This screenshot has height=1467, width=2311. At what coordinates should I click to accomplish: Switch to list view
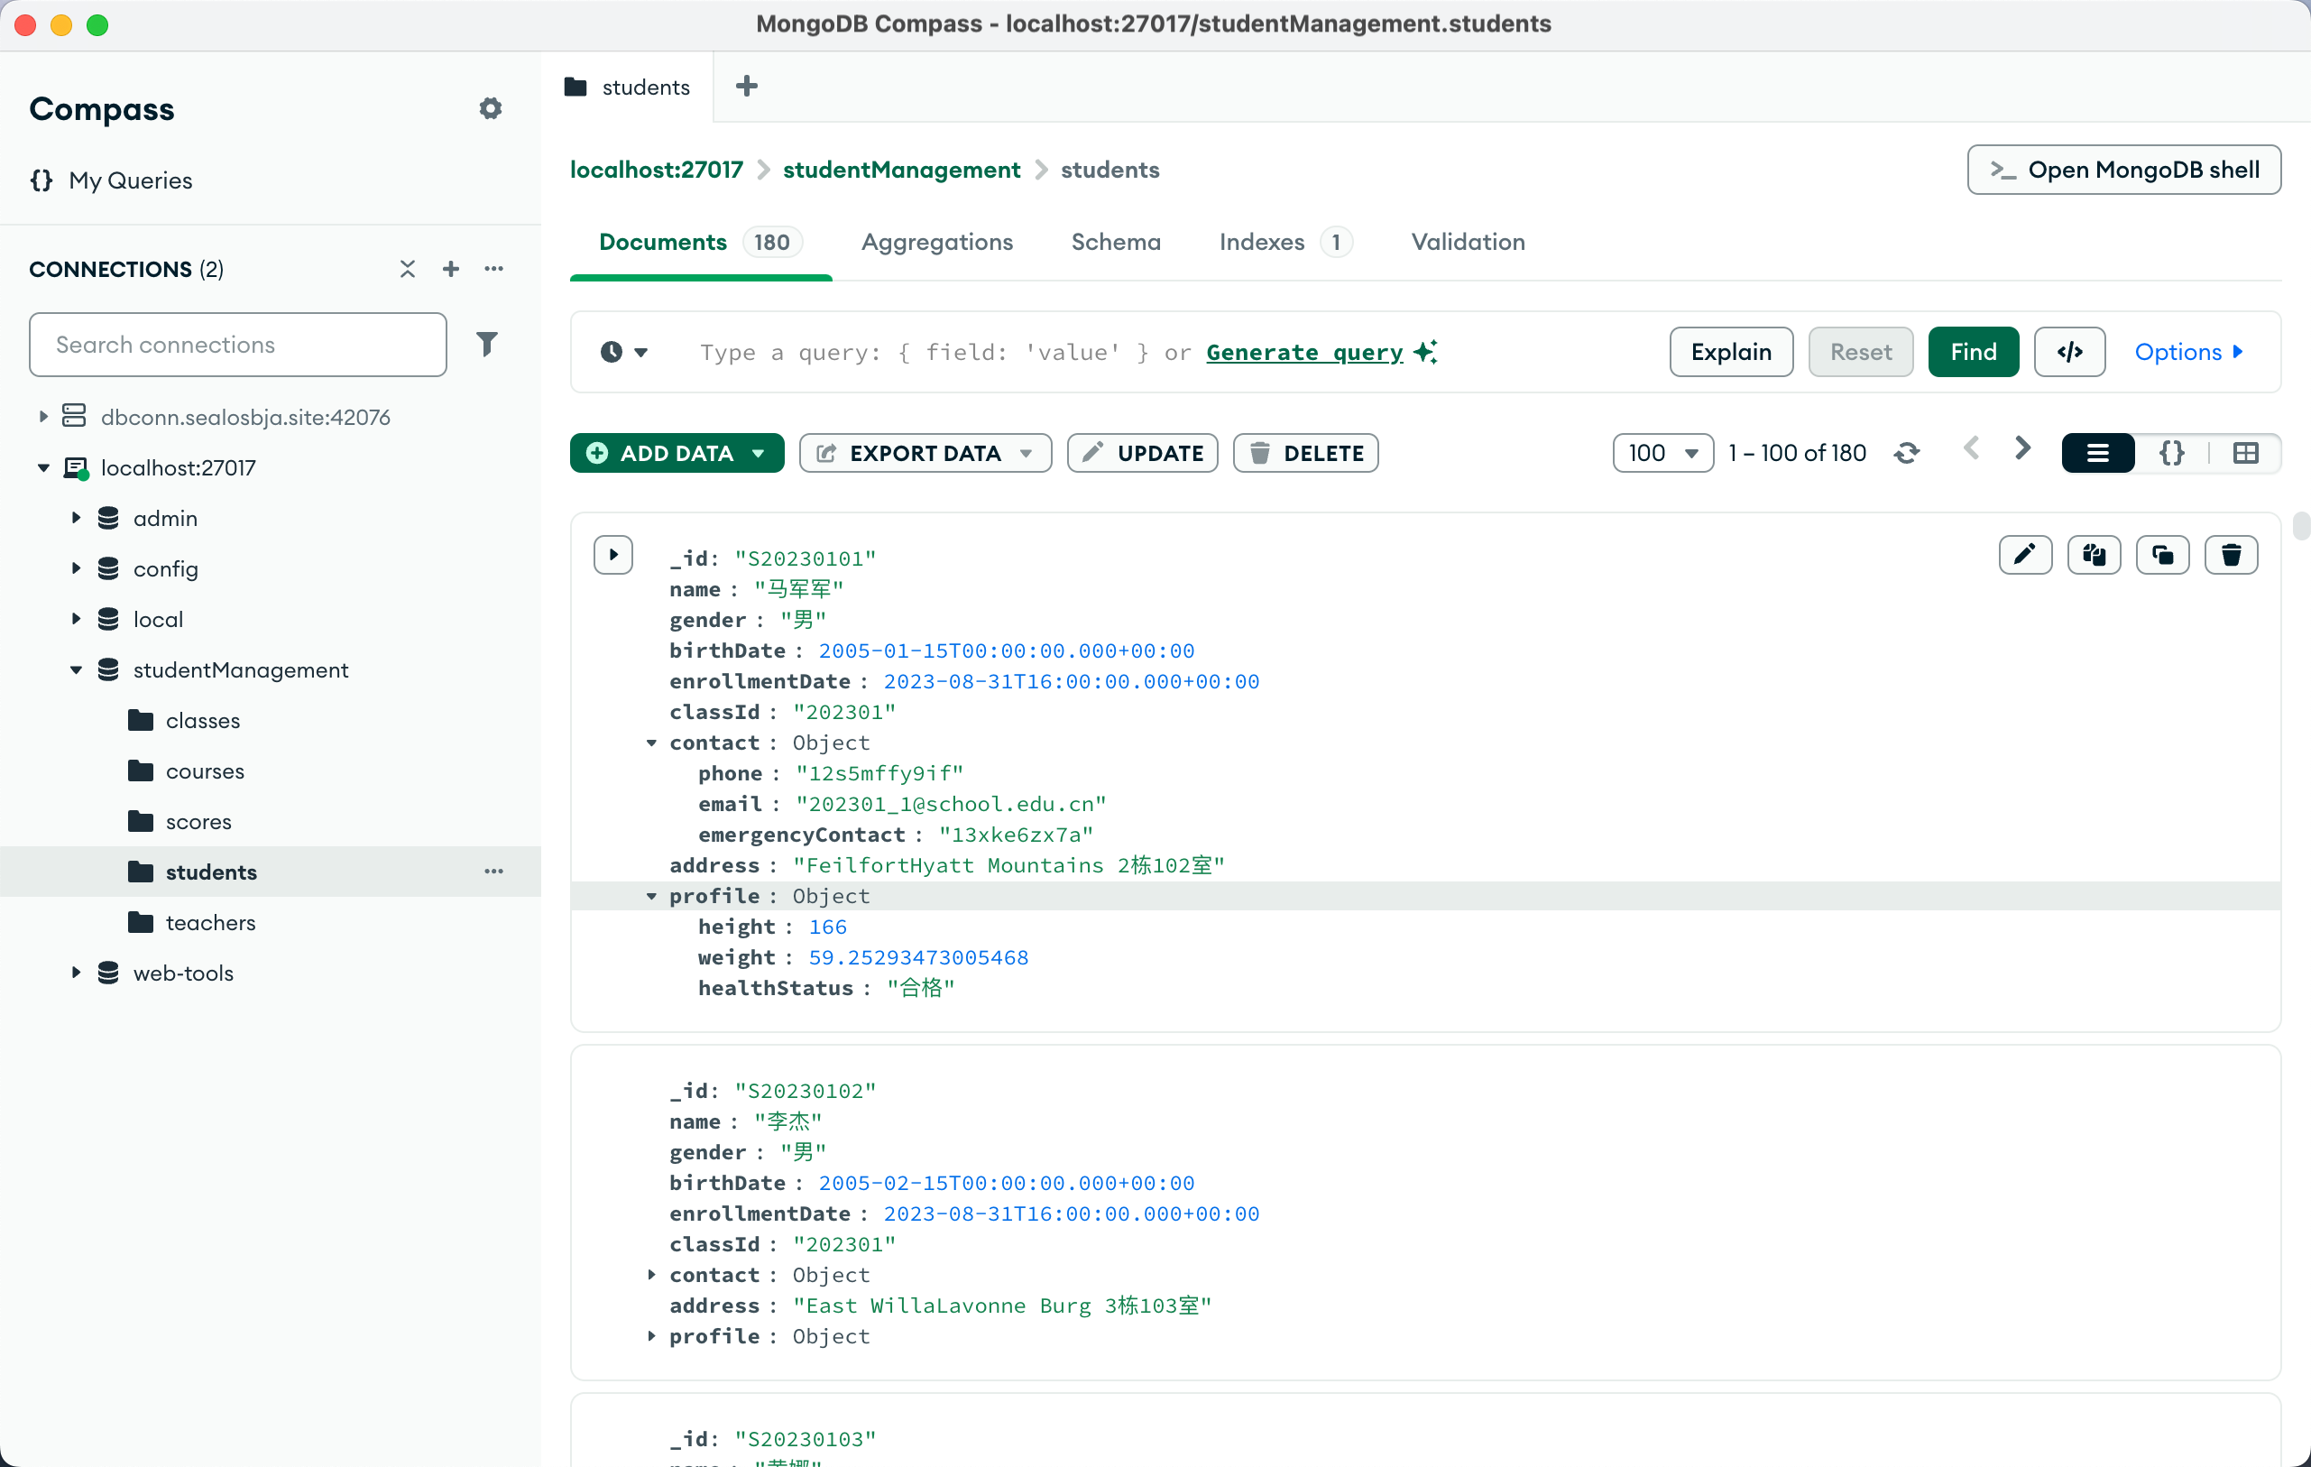coord(2098,453)
